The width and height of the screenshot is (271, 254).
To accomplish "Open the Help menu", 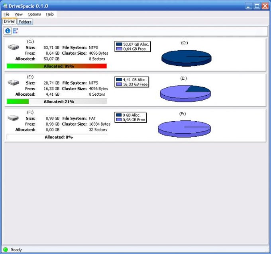I will click(50, 14).
